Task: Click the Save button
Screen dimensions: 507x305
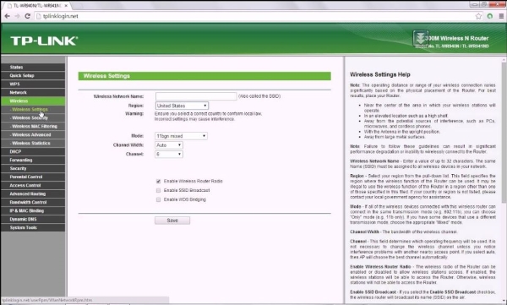Action: (172, 221)
